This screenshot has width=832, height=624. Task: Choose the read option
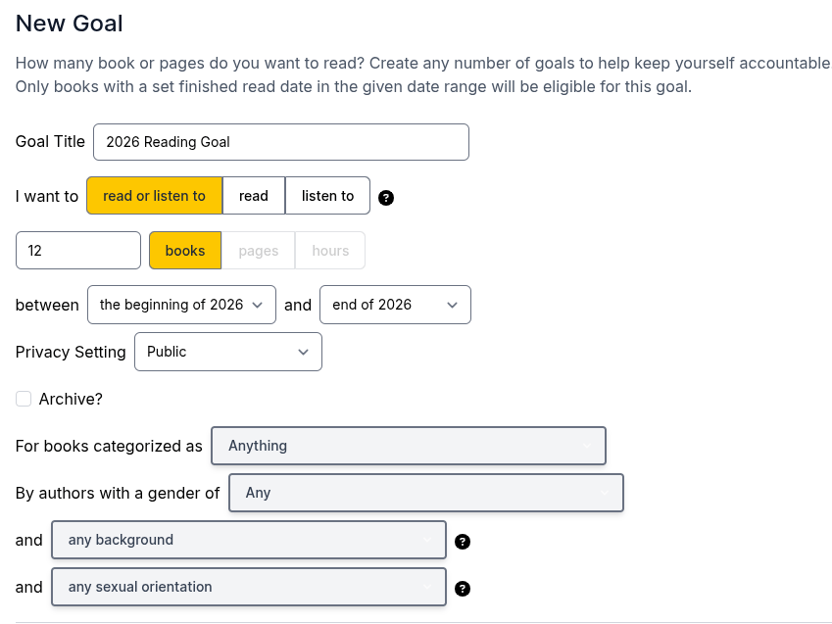[x=254, y=196]
